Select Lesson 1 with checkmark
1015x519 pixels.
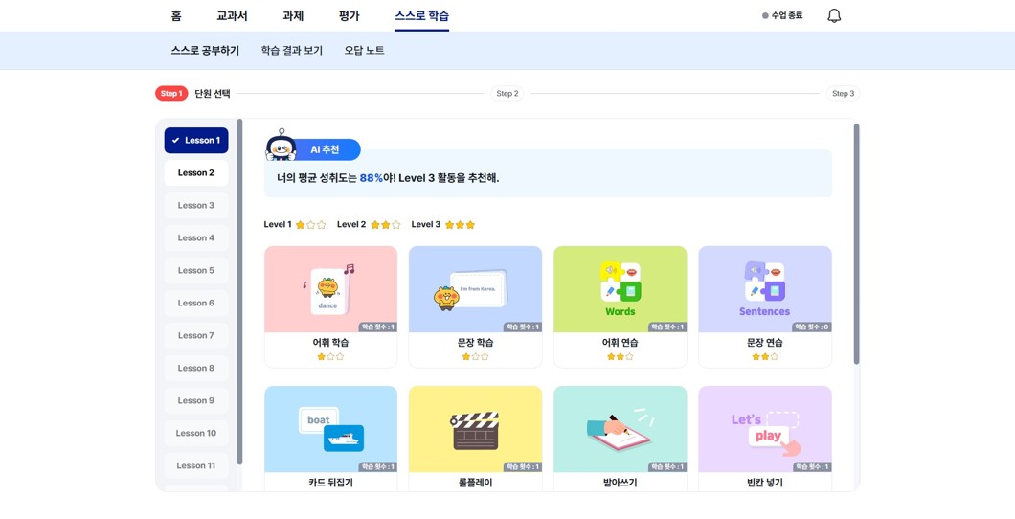196,141
